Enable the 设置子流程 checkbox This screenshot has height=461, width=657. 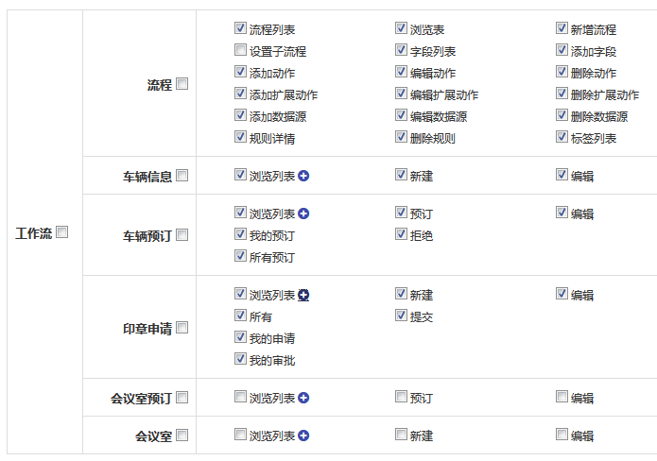(x=240, y=50)
